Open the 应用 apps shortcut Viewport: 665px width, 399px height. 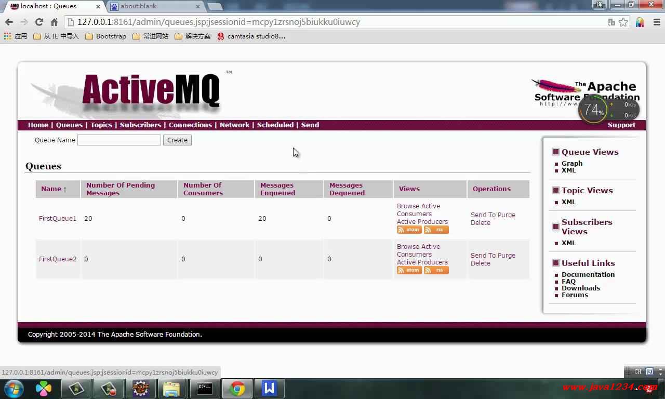tap(15, 36)
